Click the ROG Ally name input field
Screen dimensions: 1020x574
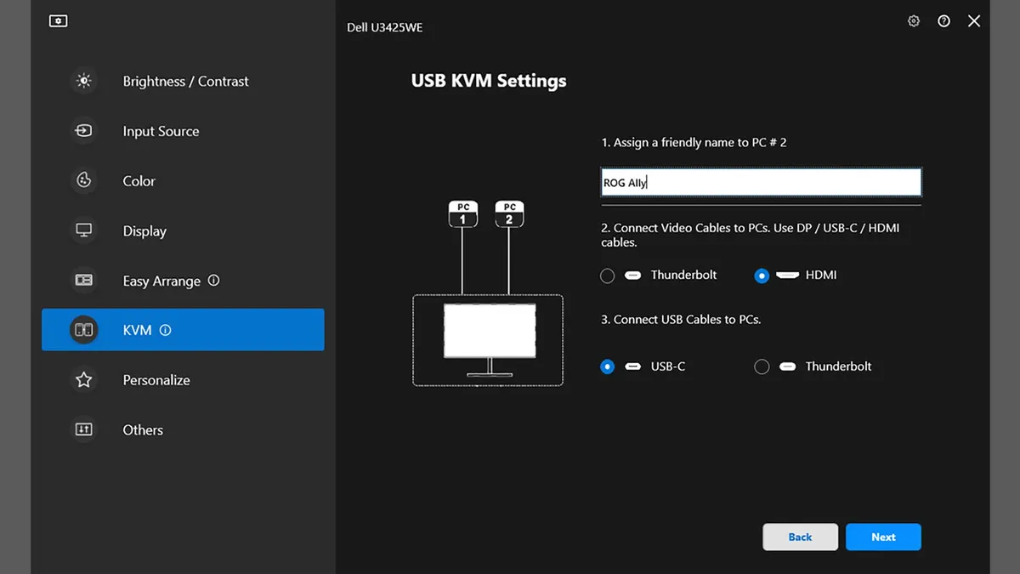[x=761, y=181]
